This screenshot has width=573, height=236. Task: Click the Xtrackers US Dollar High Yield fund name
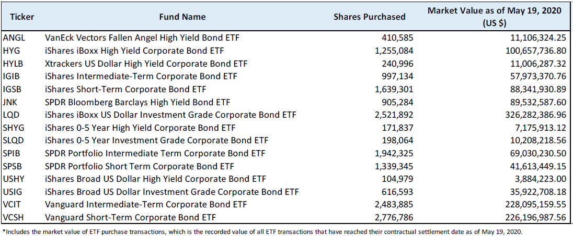[x=146, y=64]
